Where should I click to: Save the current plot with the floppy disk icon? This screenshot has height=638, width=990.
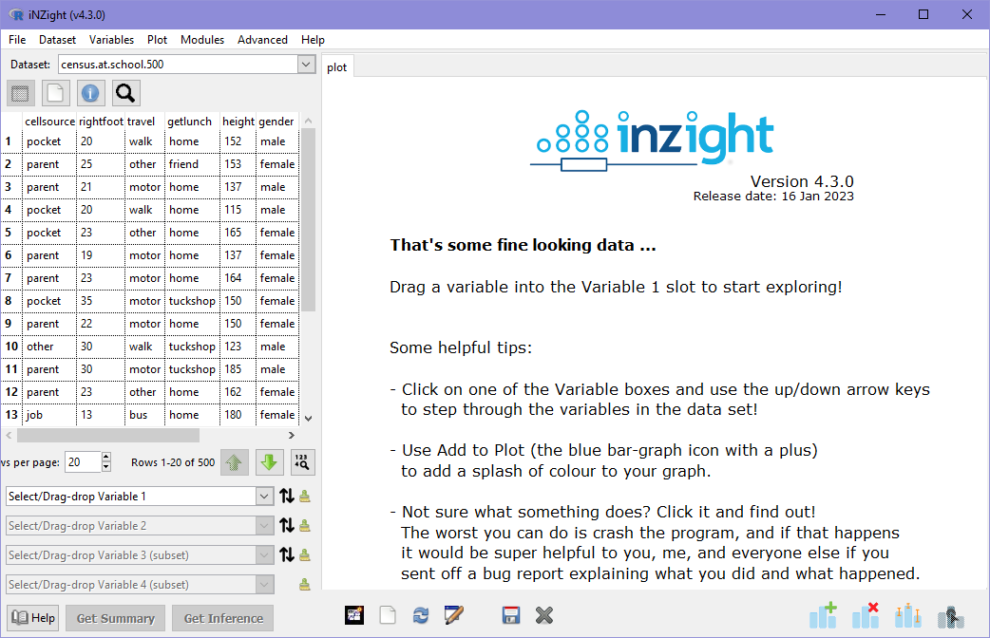511,617
